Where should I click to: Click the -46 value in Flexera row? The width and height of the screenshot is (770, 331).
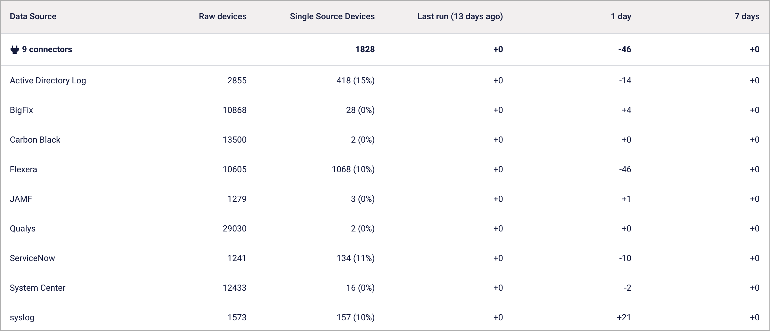pos(625,169)
